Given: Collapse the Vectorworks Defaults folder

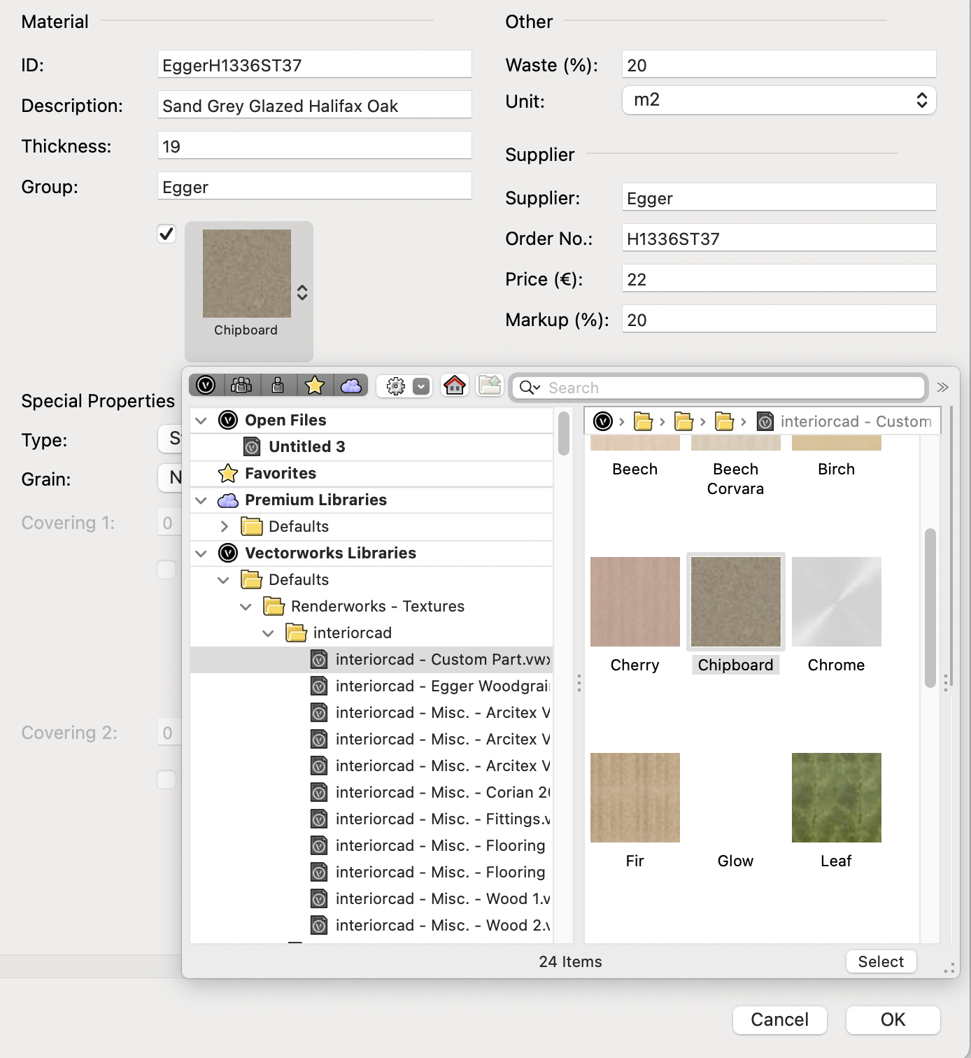Looking at the screenshot, I should tap(224, 580).
